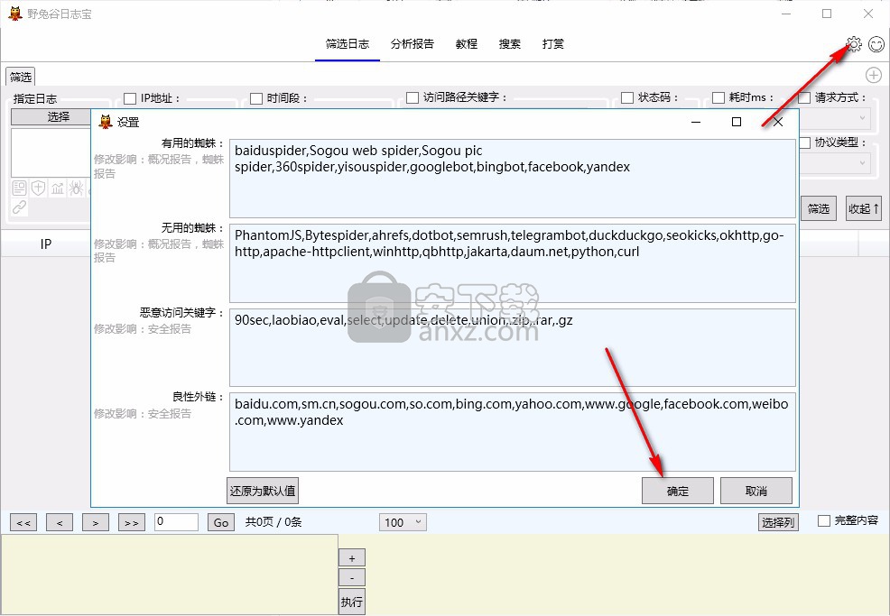The image size is (890, 616).
Task: Open the 打赏 tab
Action: click(552, 43)
